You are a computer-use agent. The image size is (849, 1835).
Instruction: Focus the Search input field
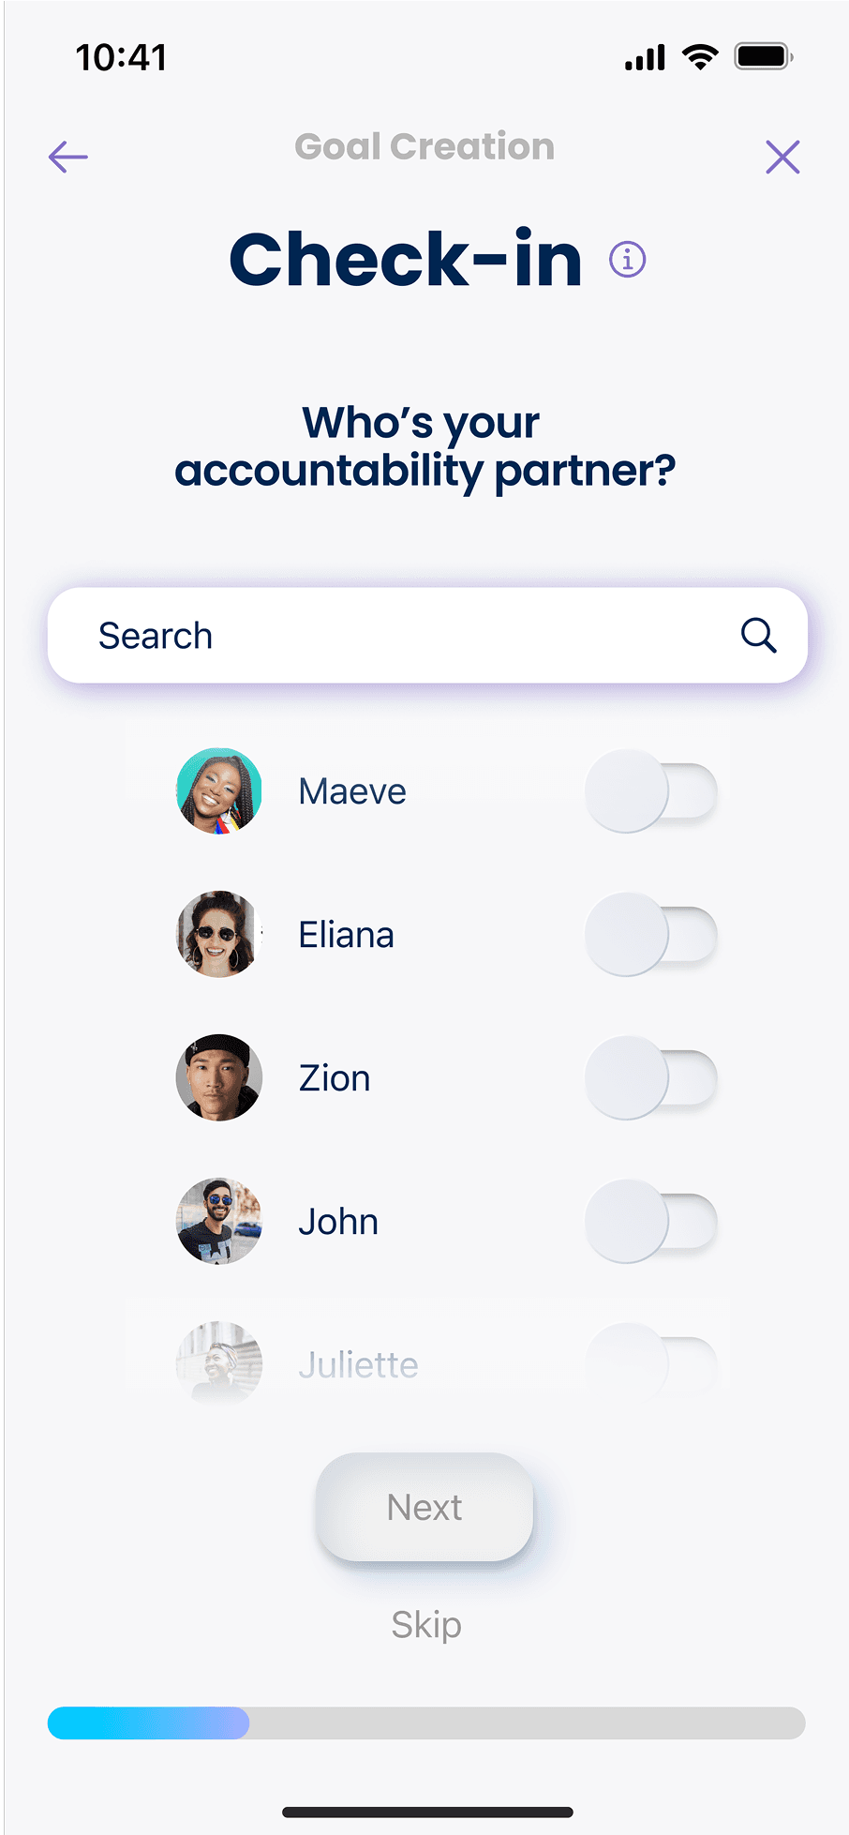427,635
